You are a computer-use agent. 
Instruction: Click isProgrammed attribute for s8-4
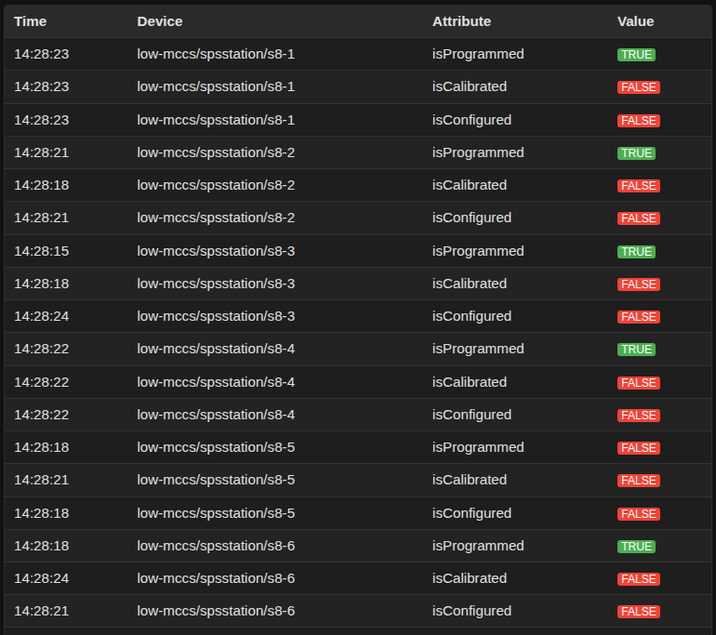[x=478, y=350]
